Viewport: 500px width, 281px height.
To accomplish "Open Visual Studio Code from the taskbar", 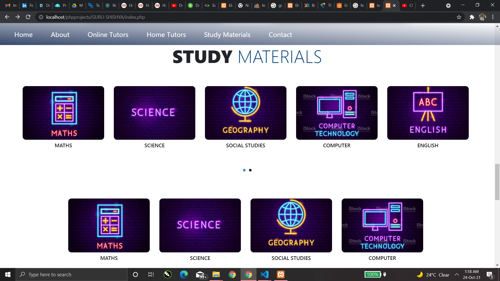I will pos(265,274).
